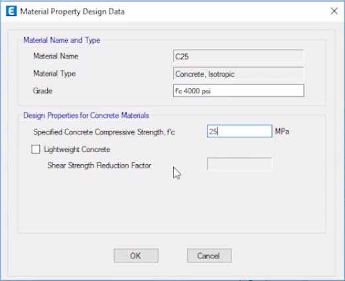Click the Specified Concrete Compressive Strength label
Viewport: 345px width, 281px height.
(x=104, y=132)
